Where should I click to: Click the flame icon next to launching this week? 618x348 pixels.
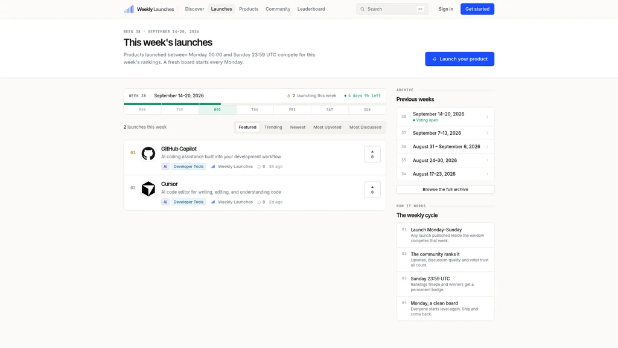click(x=288, y=95)
